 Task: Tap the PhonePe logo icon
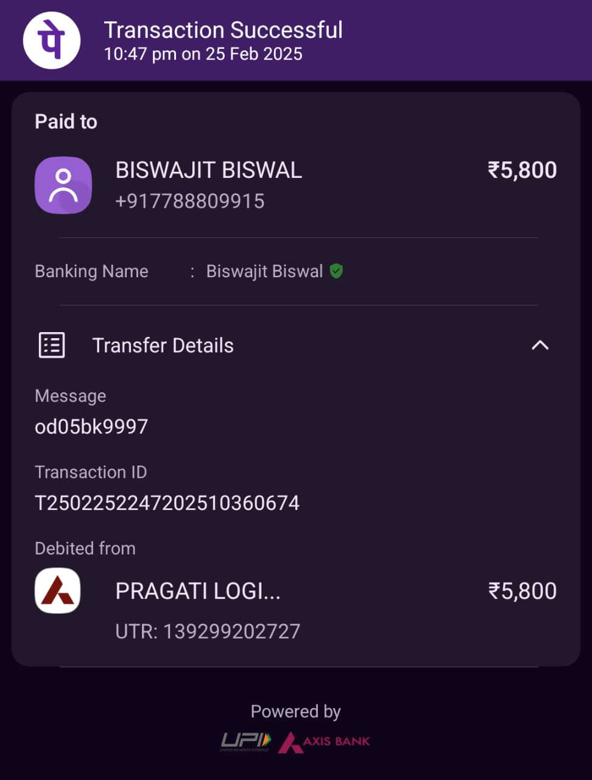click(52, 40)
